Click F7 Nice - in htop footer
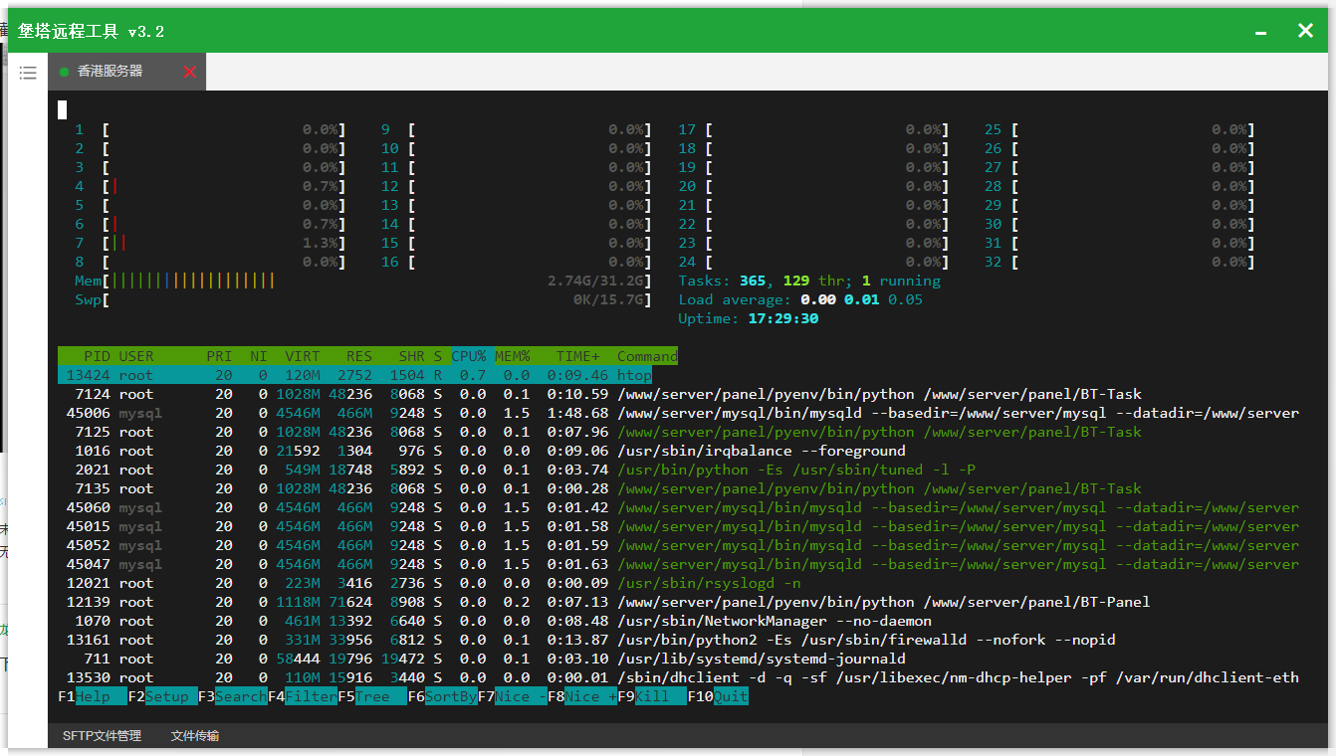 pyautogui.click(x=513, y=696)
